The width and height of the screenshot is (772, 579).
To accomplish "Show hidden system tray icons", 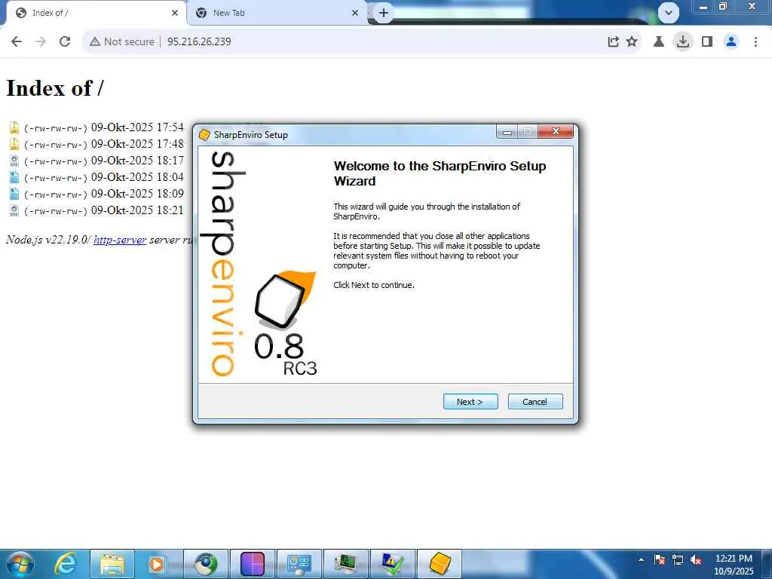I will coord(641,559).
